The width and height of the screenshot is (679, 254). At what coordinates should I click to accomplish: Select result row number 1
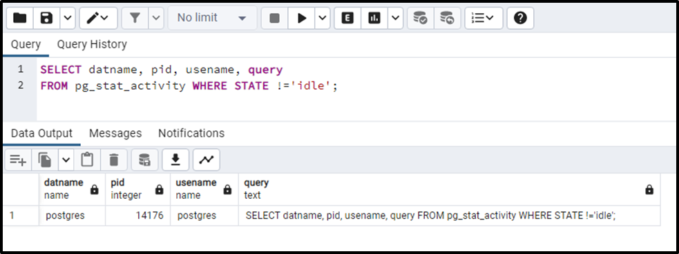click(x=21, y=215)
